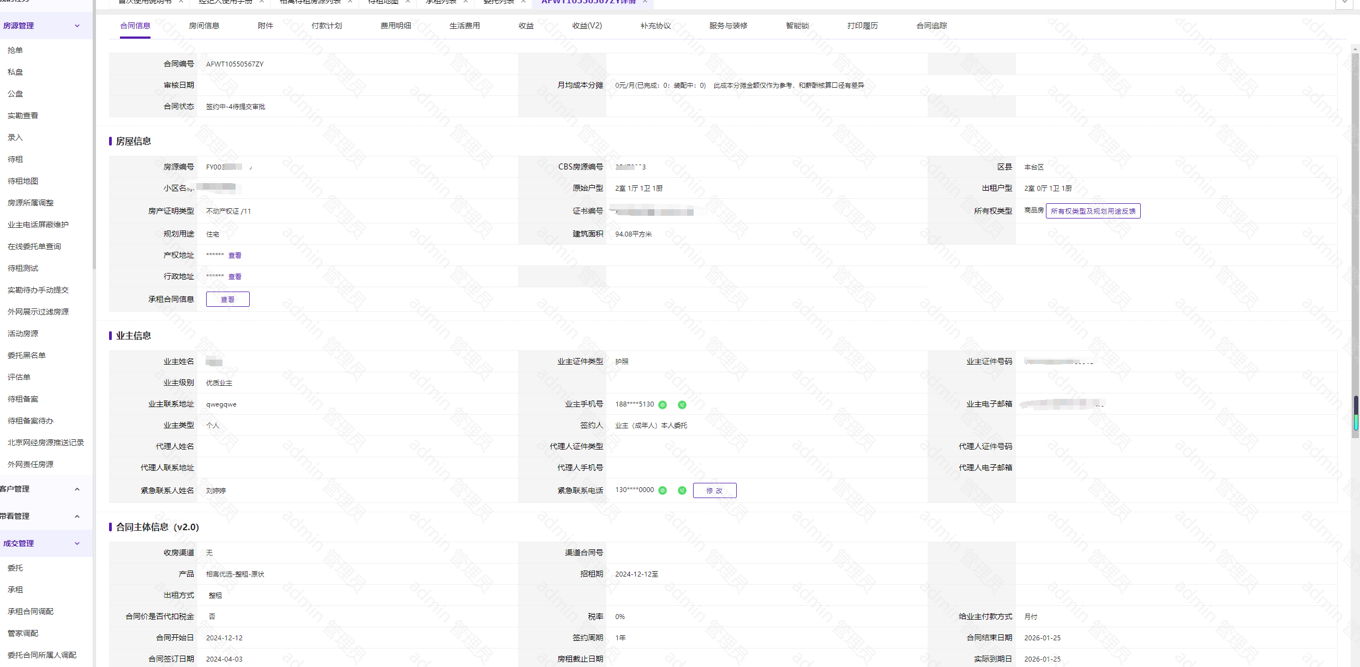This screenshot has width=1360, height=667.
Task: Open 待租 in the sidebar
Action: point(15,159)
